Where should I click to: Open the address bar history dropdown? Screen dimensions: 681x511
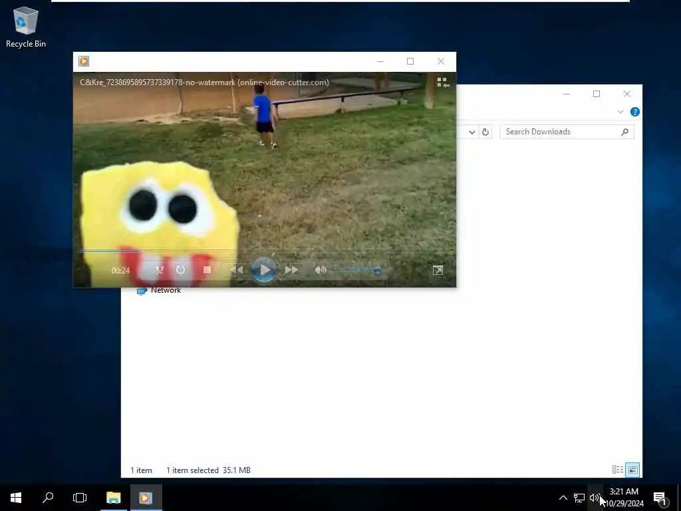tap(472, 132)
